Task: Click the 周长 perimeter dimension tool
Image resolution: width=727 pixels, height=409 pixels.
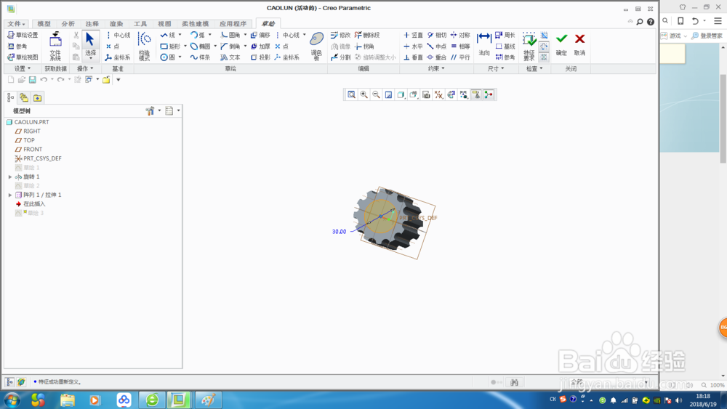Action: click(x=505, y=35)
